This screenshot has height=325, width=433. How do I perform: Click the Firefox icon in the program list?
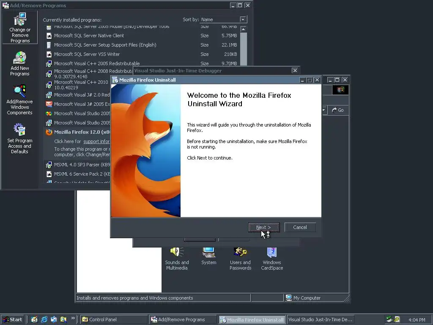[x=49, y=132]
